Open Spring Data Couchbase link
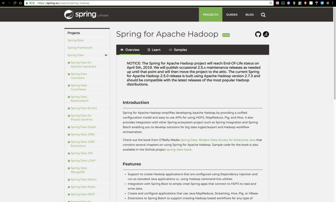336x202 pixels. coord(79,87)
